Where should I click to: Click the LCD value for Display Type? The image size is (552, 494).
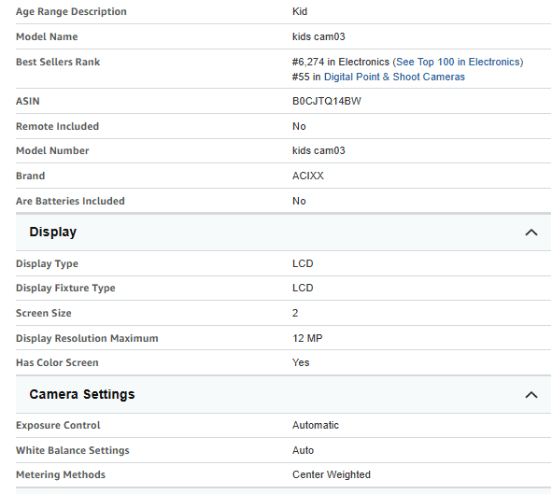[303, 263]
